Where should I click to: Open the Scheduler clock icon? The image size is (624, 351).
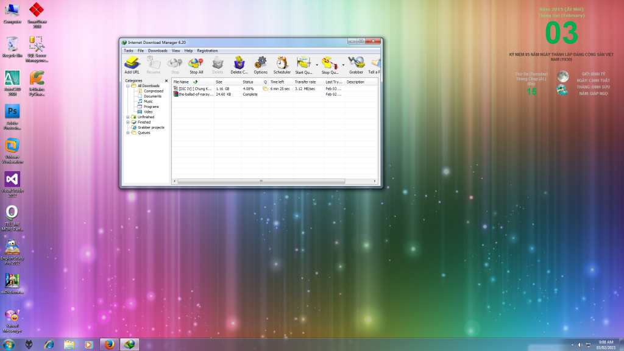pos(282,63)
